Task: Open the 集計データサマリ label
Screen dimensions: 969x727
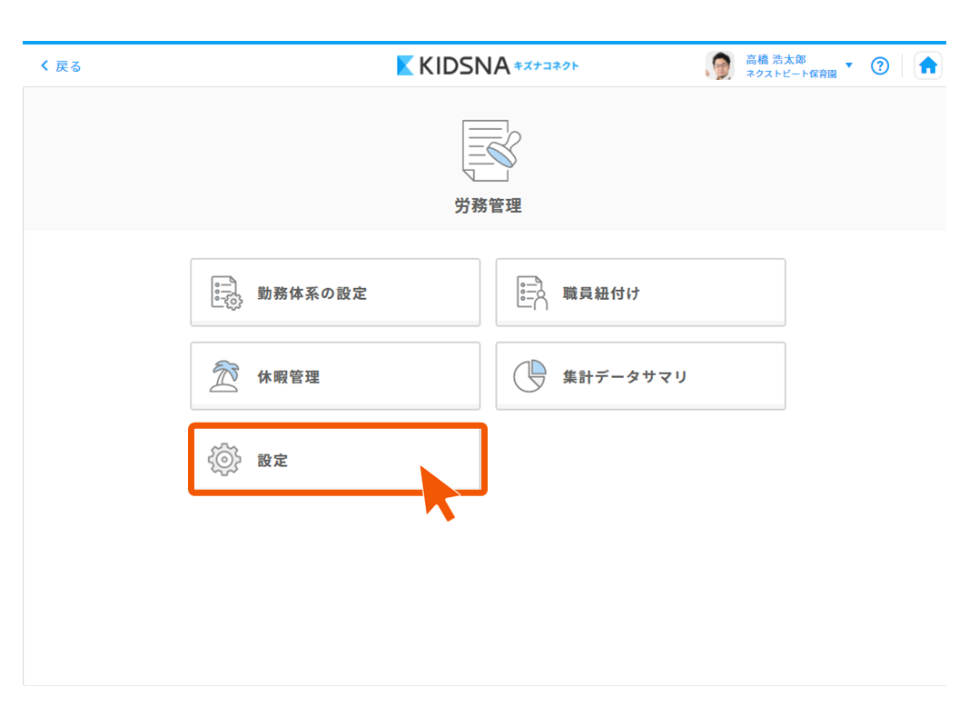Action: click(x=625, y=377)
